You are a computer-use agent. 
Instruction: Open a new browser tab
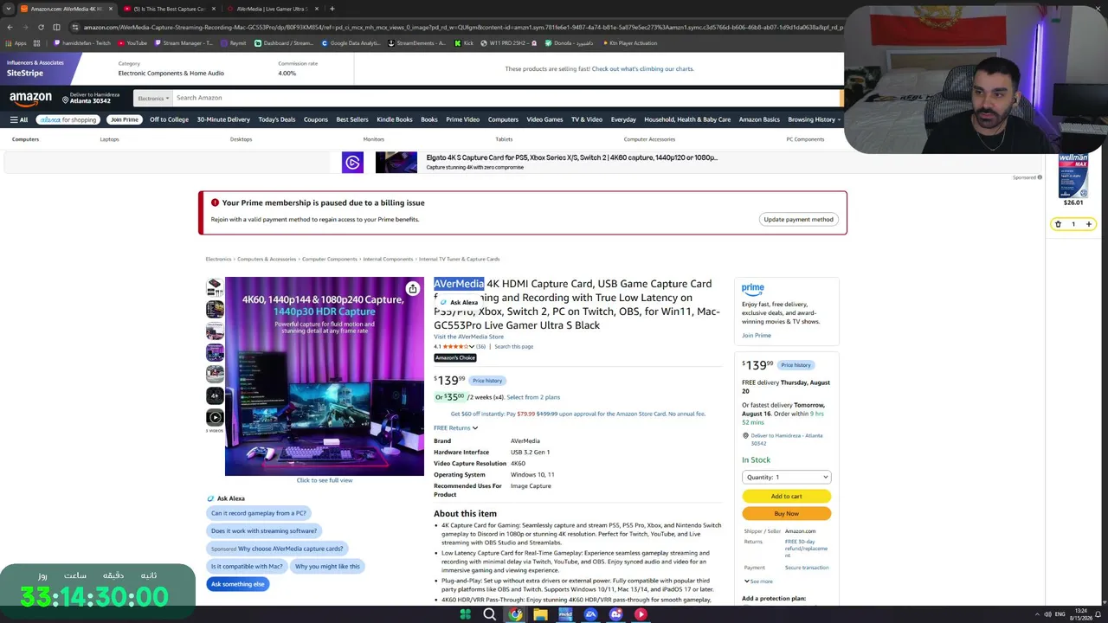[x=332, y=9]
